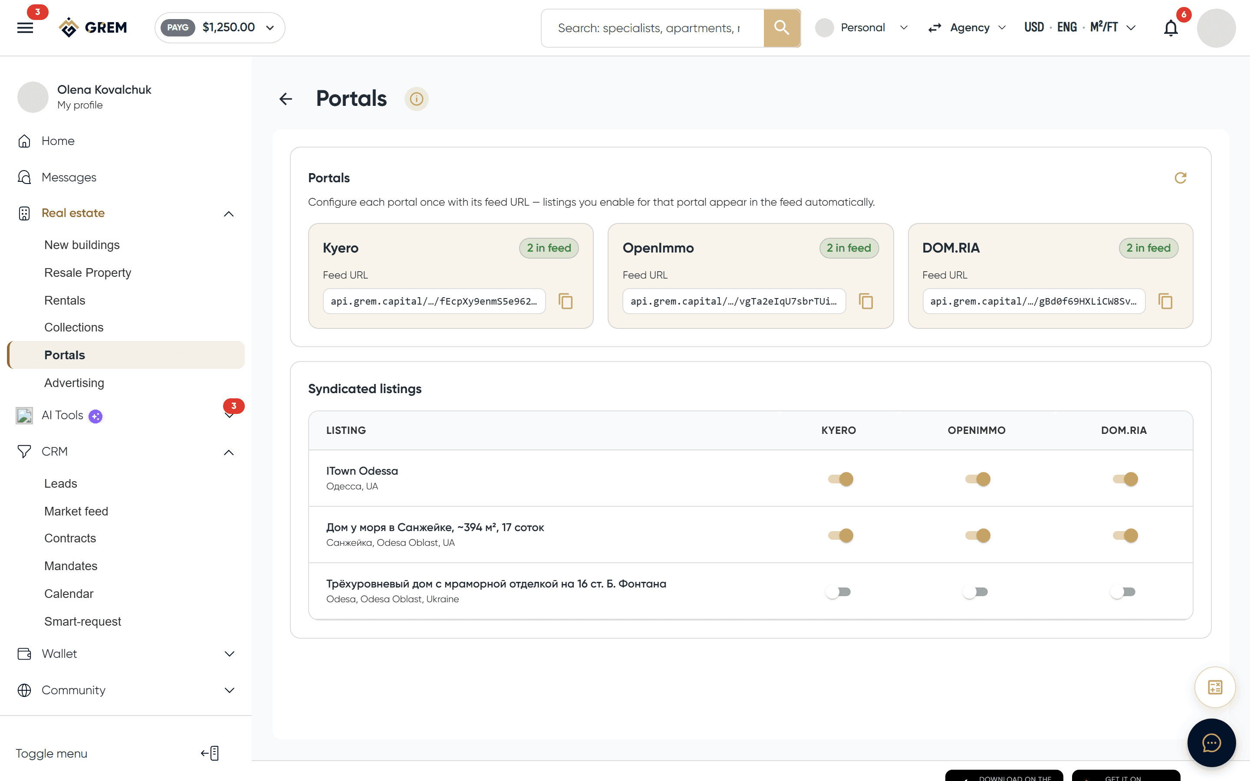
Task: Go to New buildings
Action: [x=82, y=245]
